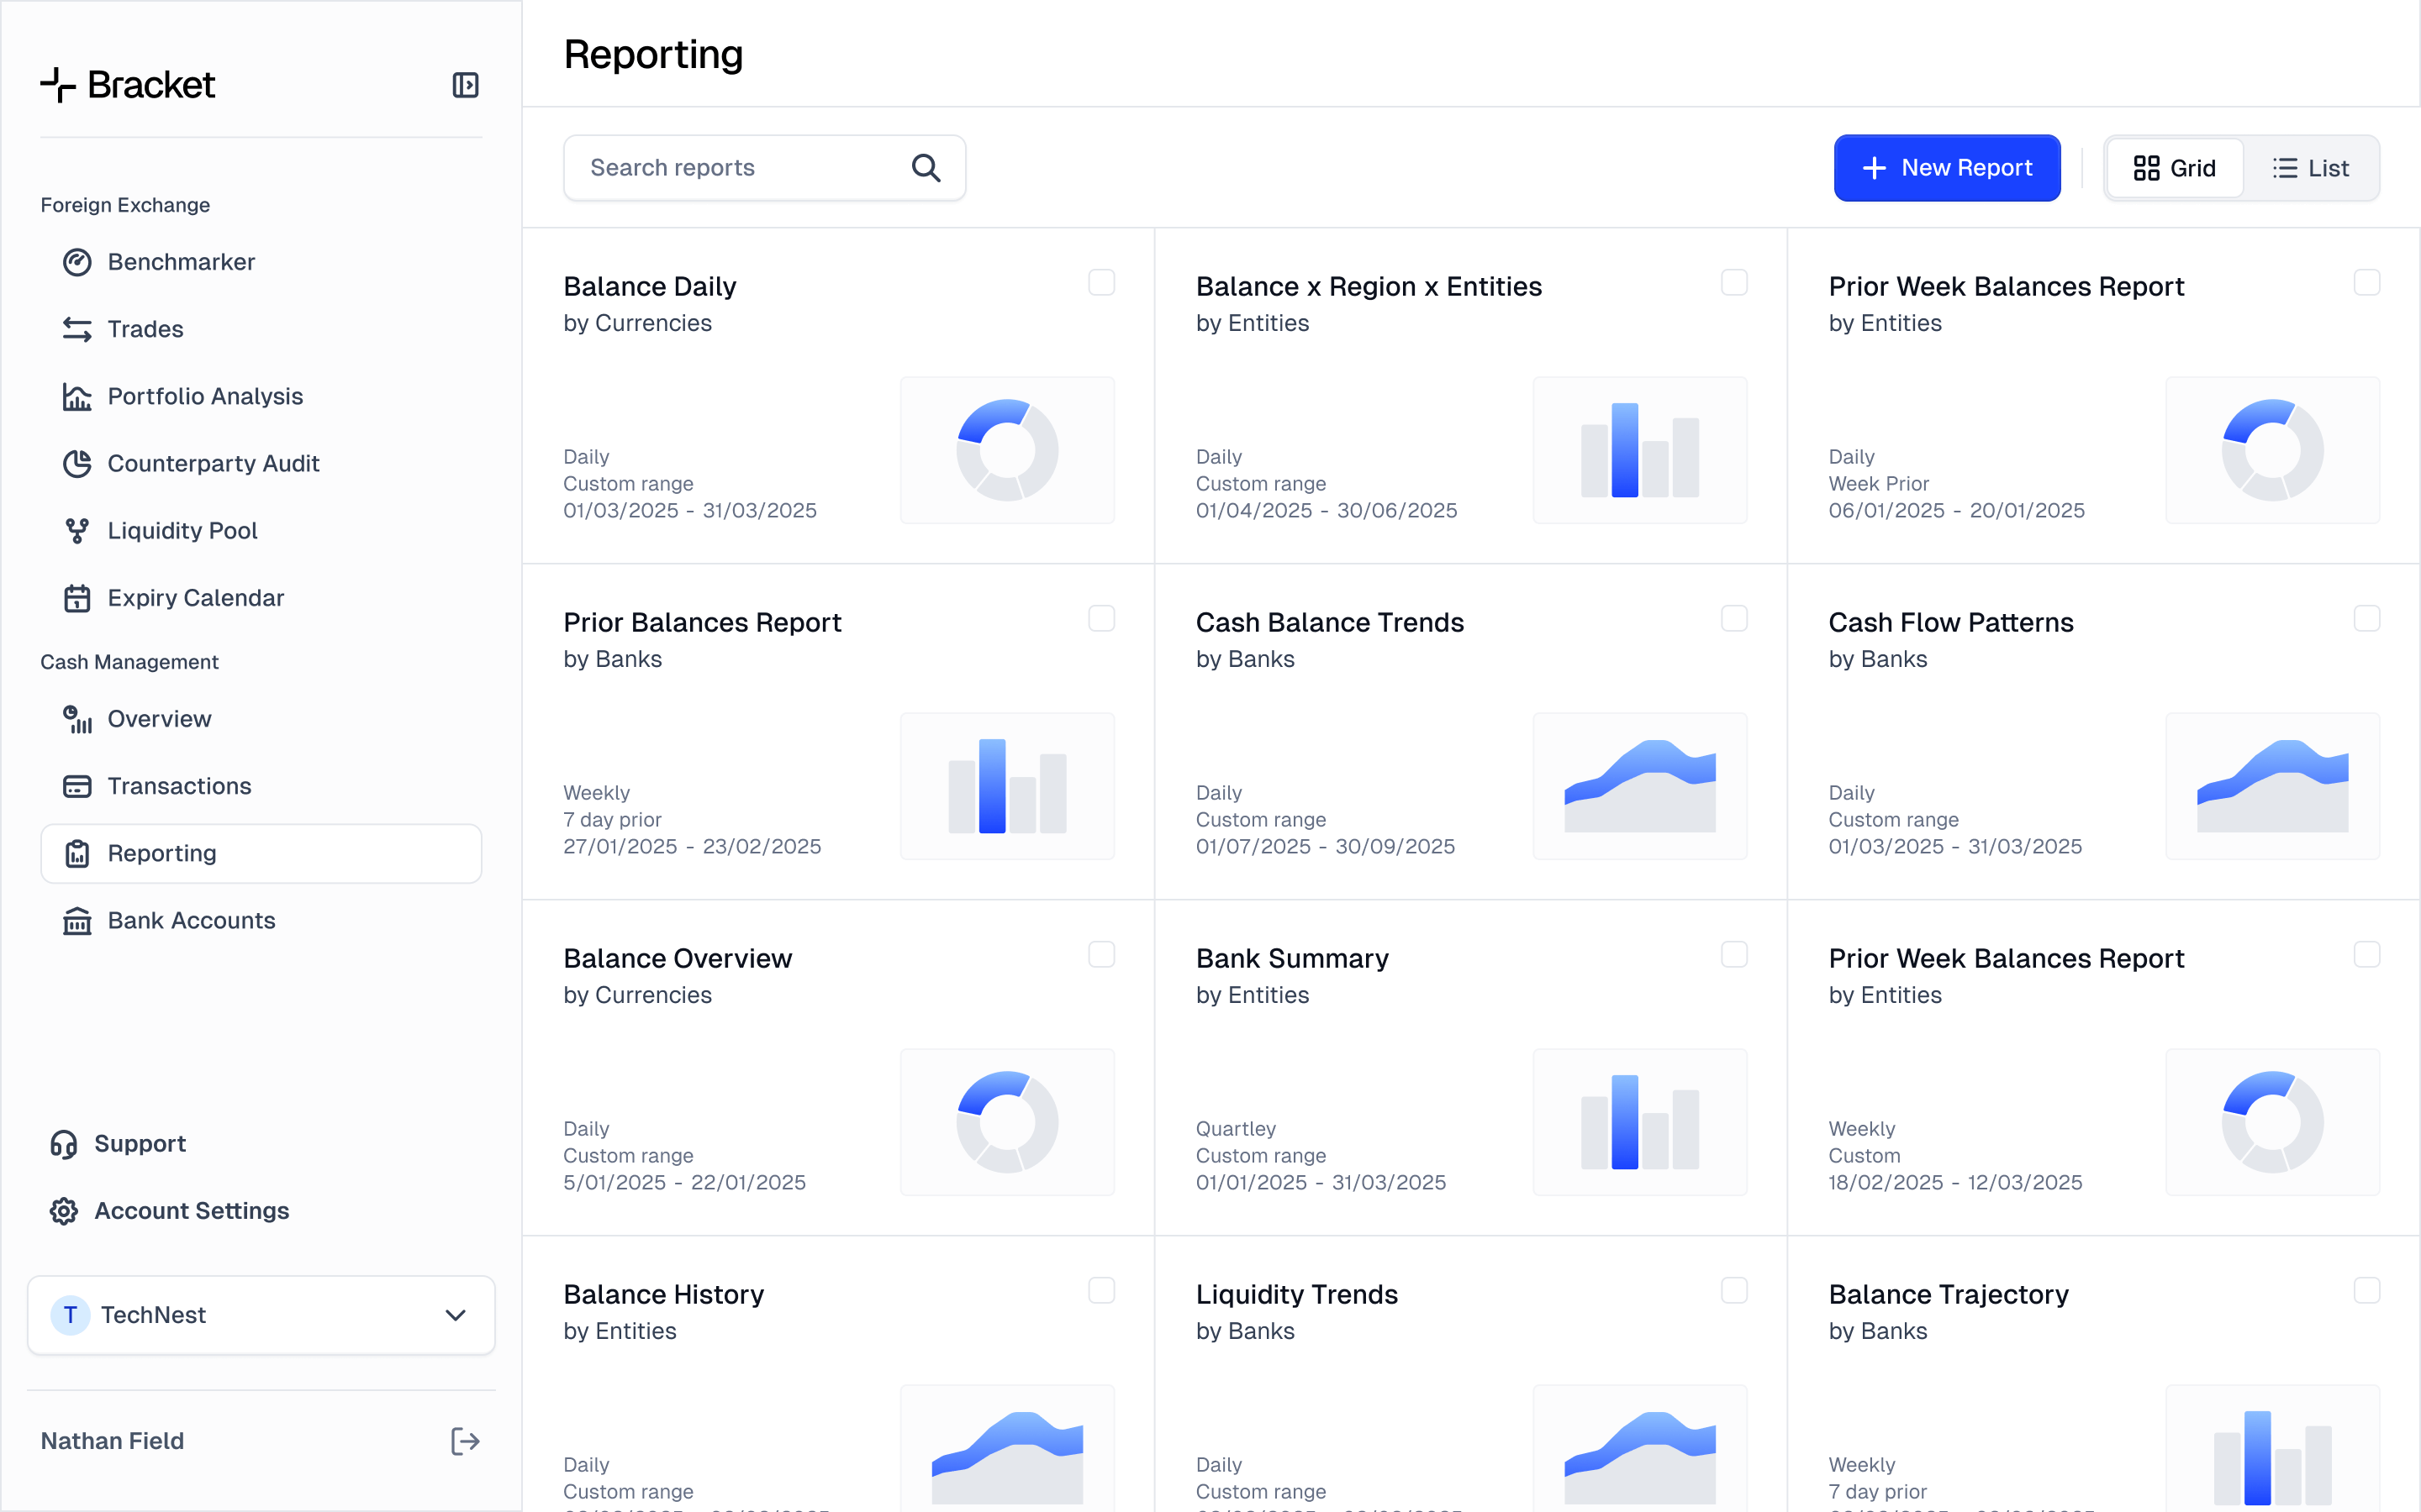Click the Benchmarker gauge icon
Image resolution: width=2421 pixels, height=1512 pixels.
coord(77,262)
